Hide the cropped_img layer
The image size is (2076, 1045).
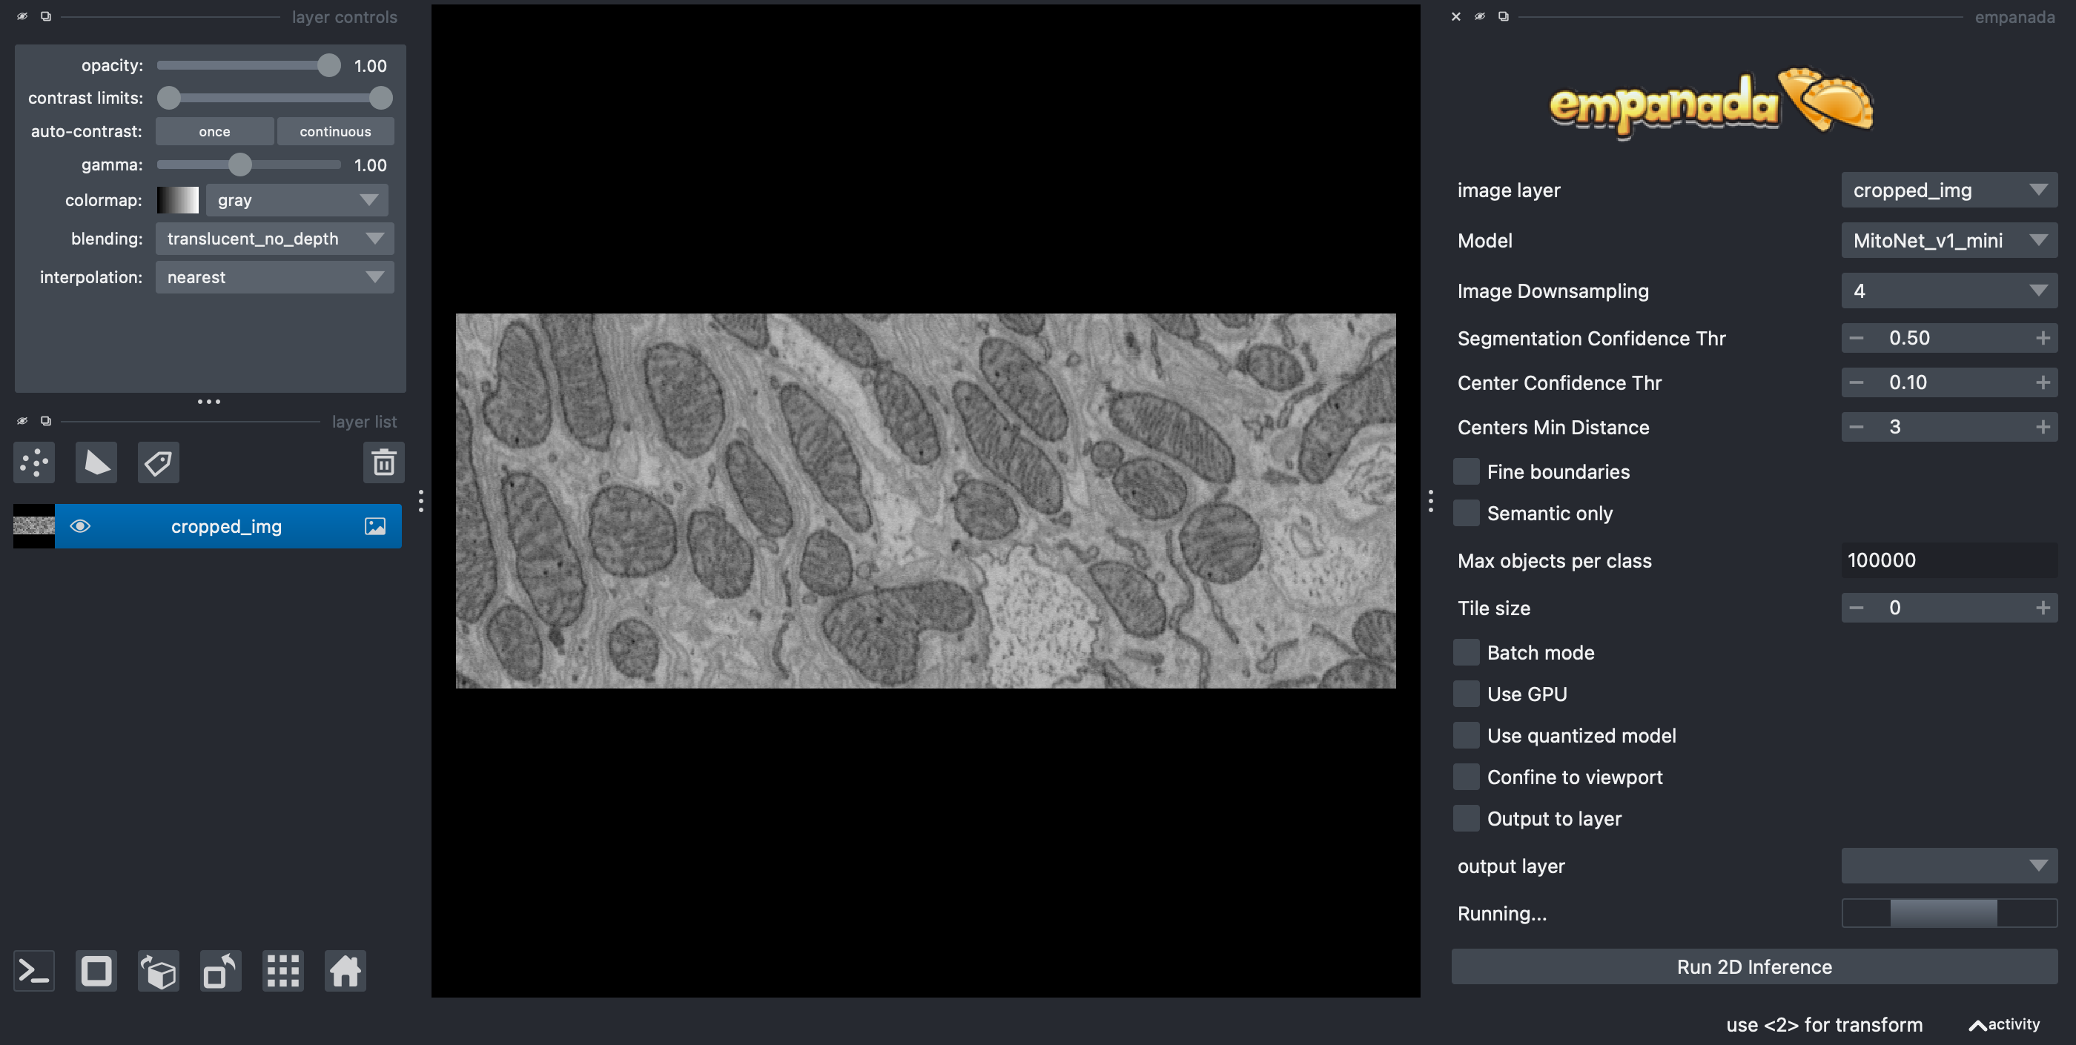click(80, 526)
